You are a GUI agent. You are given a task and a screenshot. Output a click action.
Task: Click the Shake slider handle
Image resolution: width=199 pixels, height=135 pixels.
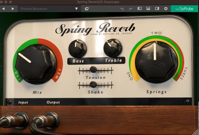tap(93, 84)
